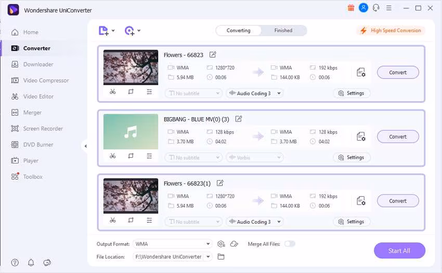Viewport: 442px width, 273px height.
Task: Open Audio Coding 3 dropdown for Flowers - 66823(1)
Action: [x=255, y=222]
